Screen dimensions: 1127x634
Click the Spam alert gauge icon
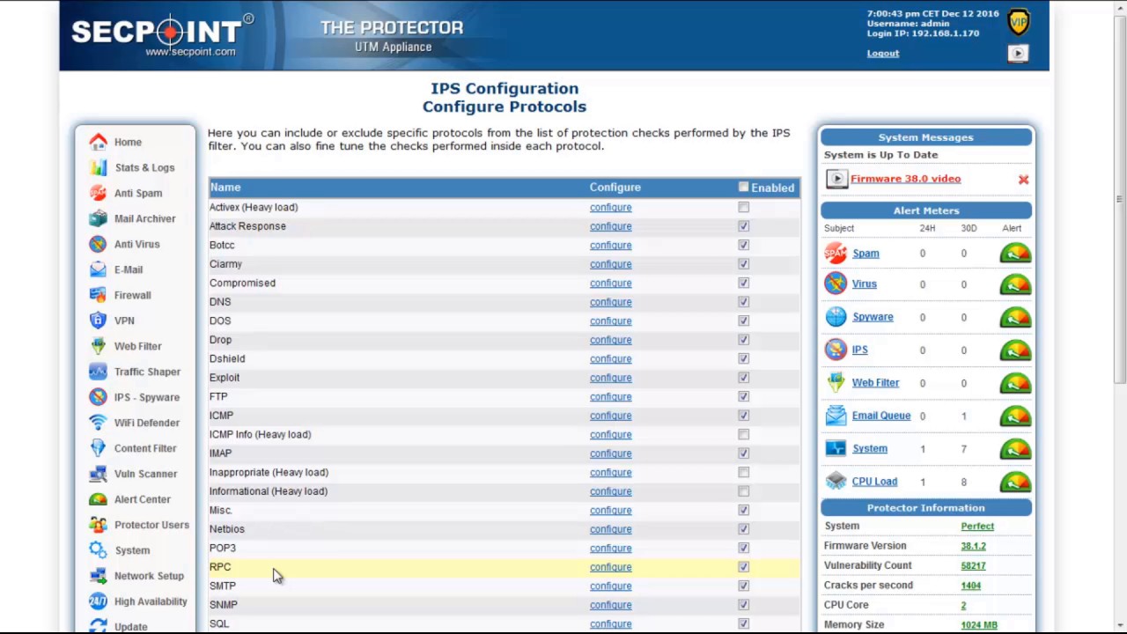(1015, 254)
